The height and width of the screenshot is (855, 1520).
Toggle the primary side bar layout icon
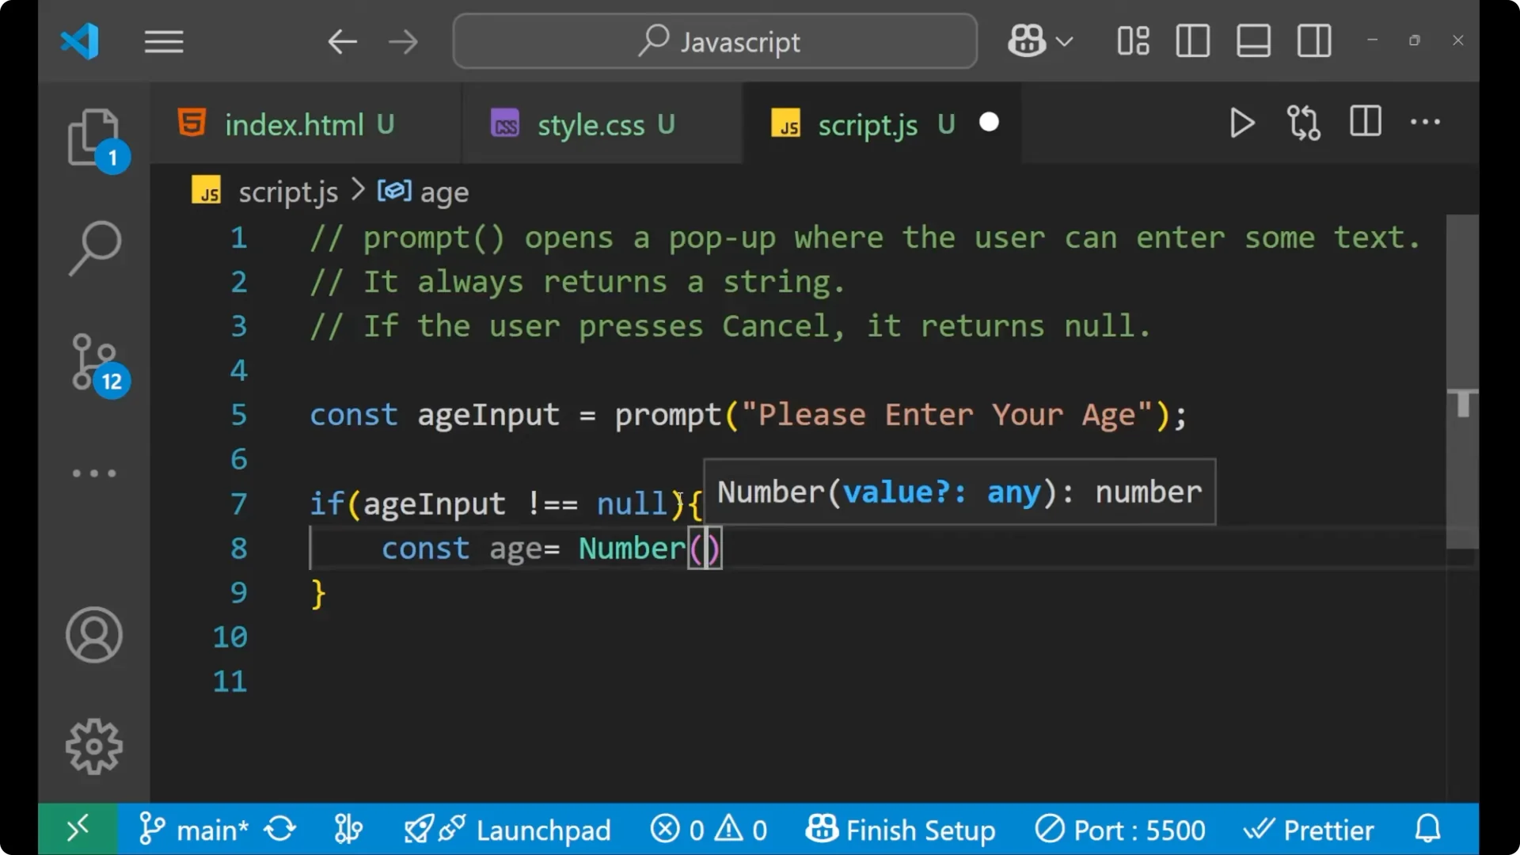[1192, 40]
